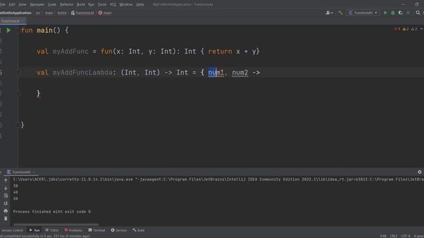Click the num2 parameter in the lambda
The height and width of the screenshot is (238, 424).
coord(240,72)
